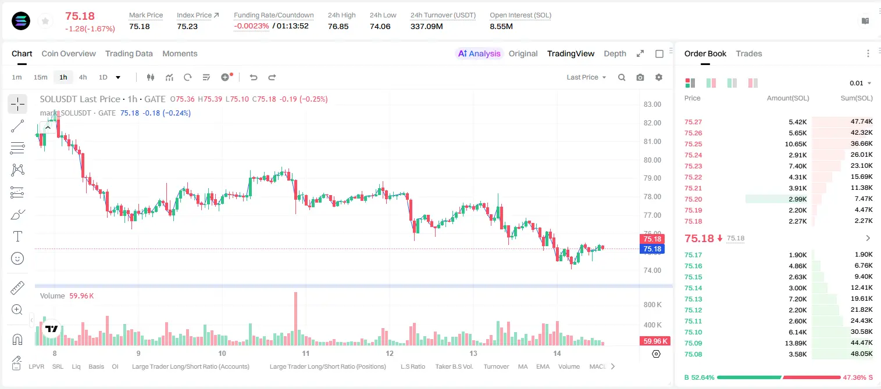Screen dimensions: 881x389
Task: Show only sell orders in order book
Action: click(x=752, y=83)
